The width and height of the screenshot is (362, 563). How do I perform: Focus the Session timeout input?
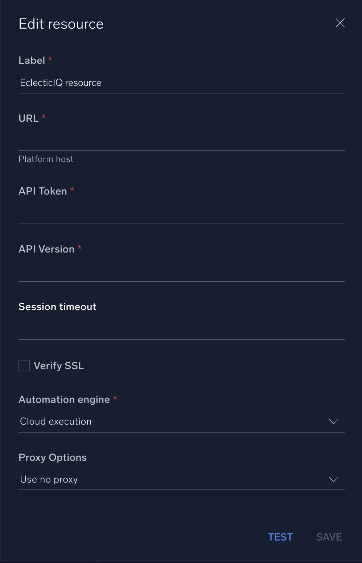click(x=181, y=329)
